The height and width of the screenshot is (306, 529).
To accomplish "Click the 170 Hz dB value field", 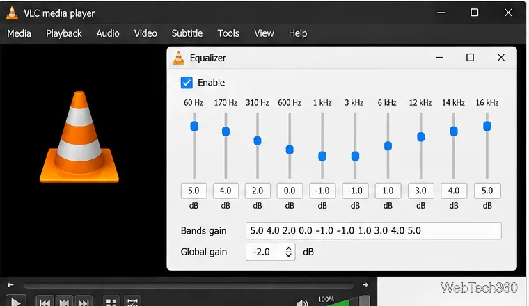I will (226, 191).
